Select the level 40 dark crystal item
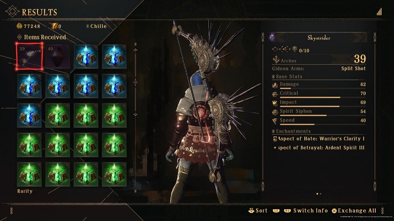The image size is (394, 221). pyautogui.click(x=58, y=56)
